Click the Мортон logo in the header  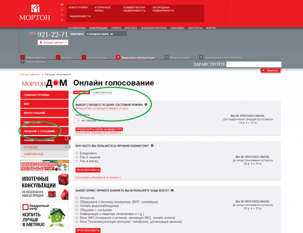pos(35,13)
